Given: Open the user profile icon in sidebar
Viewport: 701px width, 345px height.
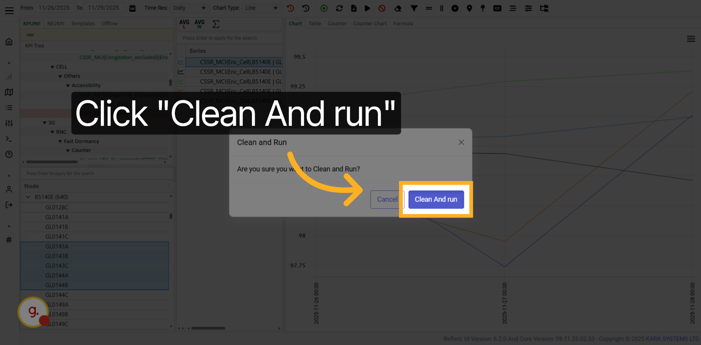Looking at the screenshot, I should 9,189.
